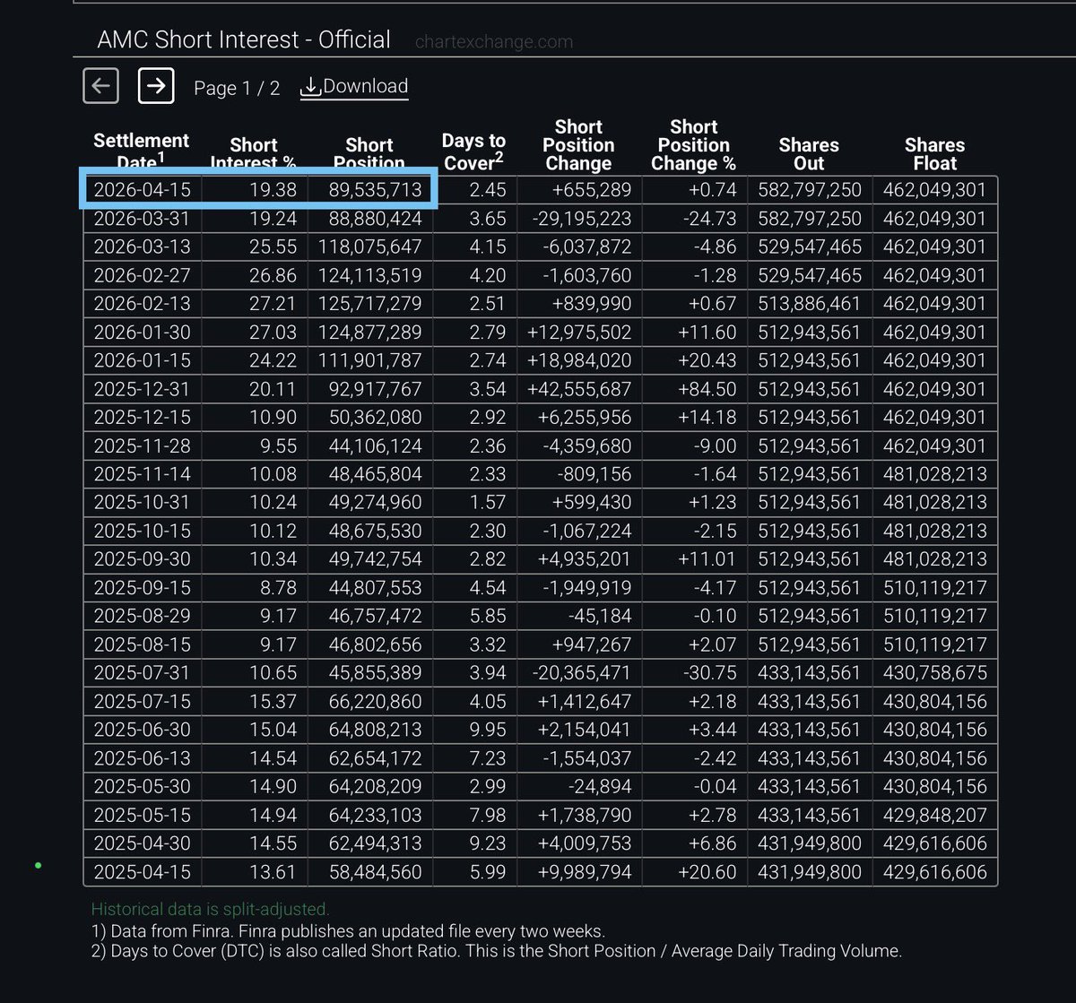Viewport: 1076px width, 1003px height.
Task: Go to the previous page with left arrow
Action: pyautogui.click(x=100, y=86)
